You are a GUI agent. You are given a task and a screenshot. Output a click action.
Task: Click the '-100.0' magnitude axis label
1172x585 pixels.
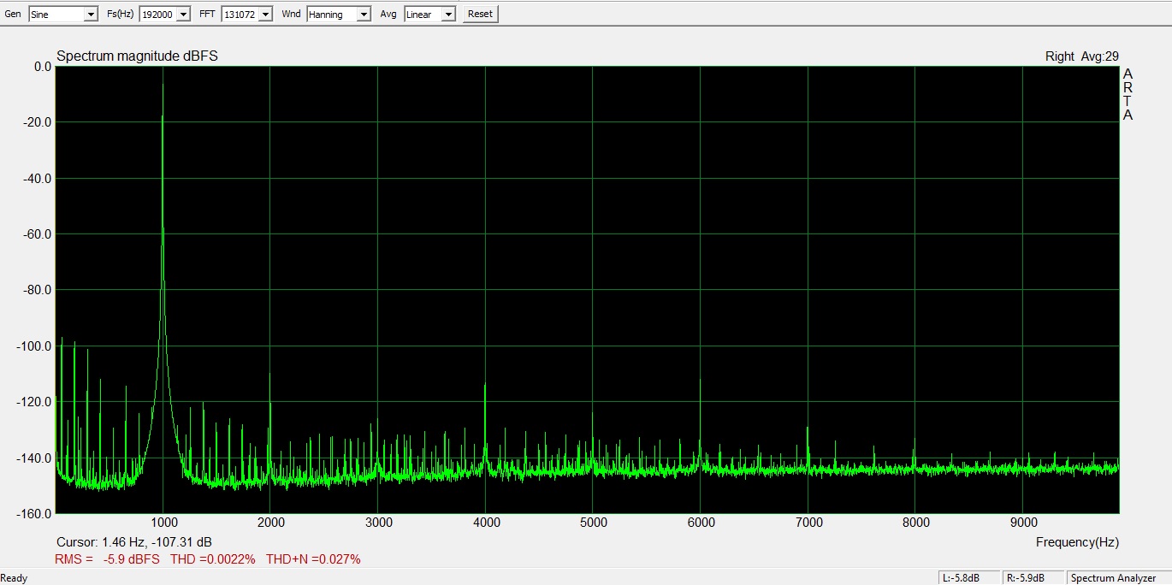tap(34, 346)
